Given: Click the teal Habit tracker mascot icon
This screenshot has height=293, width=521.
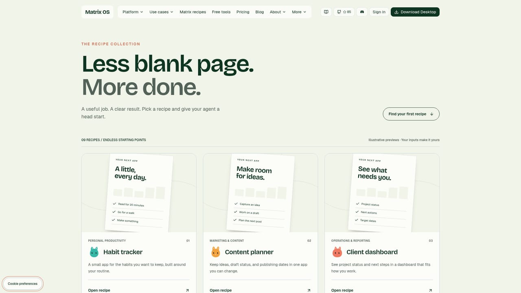Looking at the screenshot, I should click(94, 252).
